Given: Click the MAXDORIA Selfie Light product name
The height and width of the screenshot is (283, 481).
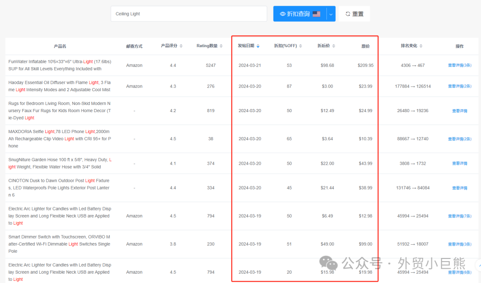Looking at the screenshot, I should 60,139.
